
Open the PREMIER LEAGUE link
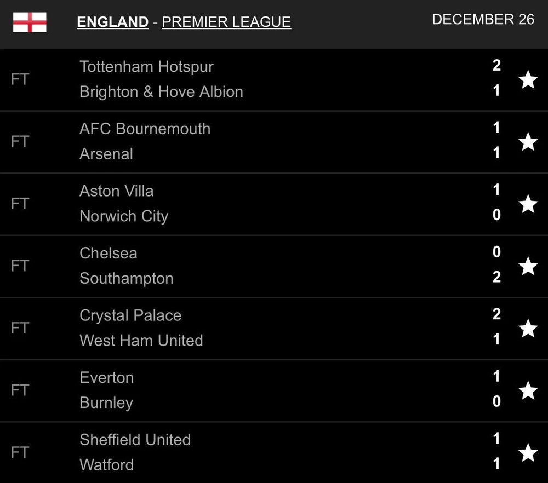(x=226, y=22)
